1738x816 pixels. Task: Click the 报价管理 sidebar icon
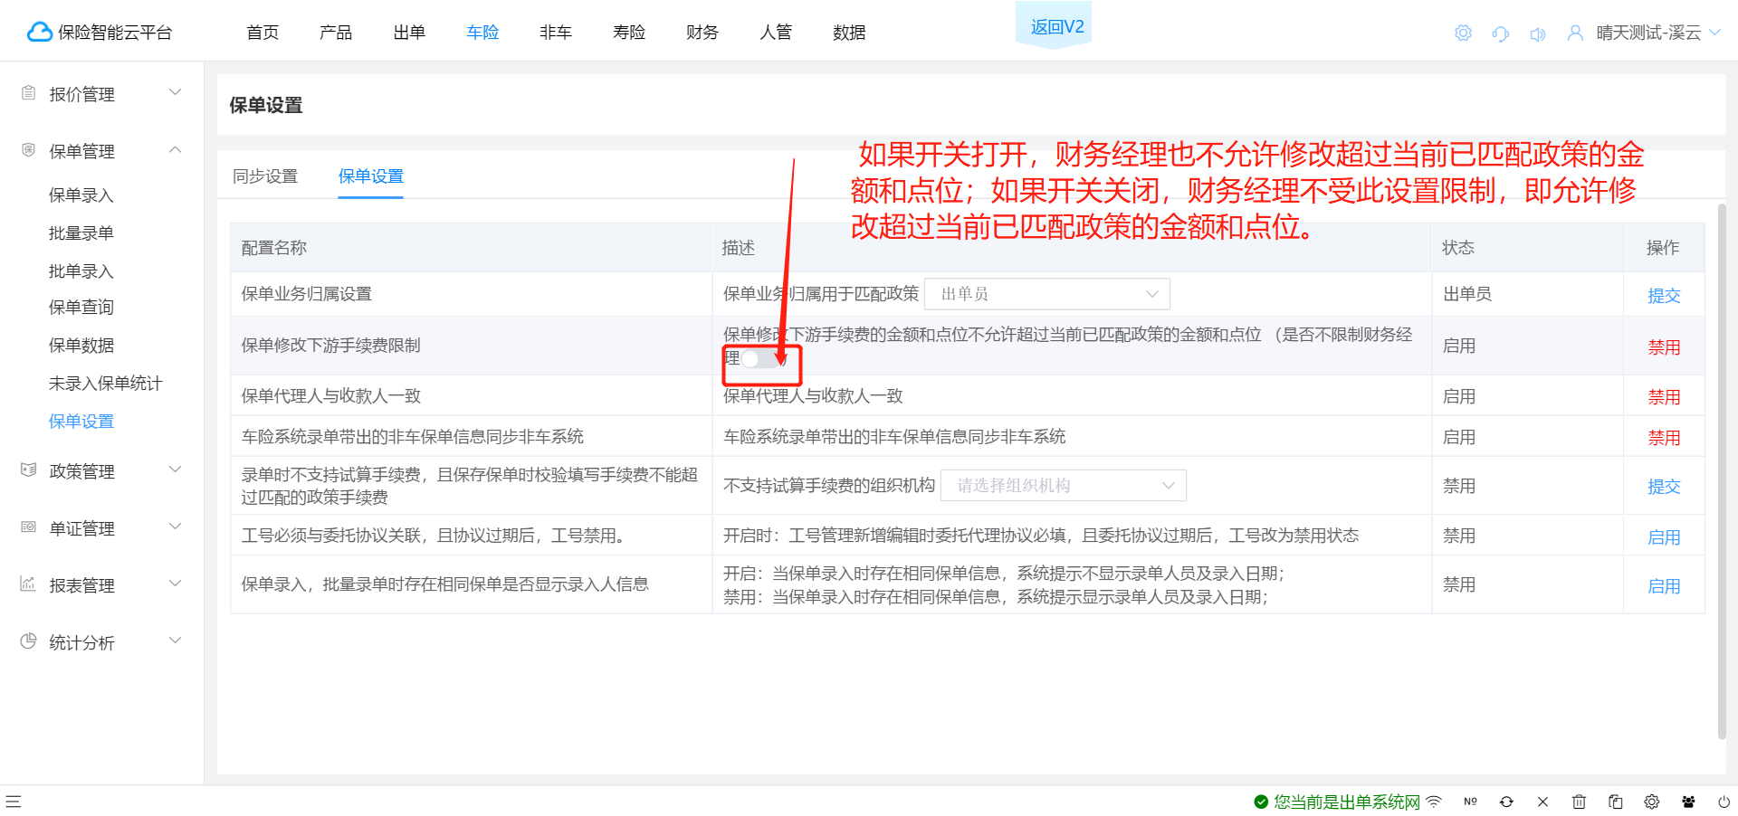coord(28,93)
